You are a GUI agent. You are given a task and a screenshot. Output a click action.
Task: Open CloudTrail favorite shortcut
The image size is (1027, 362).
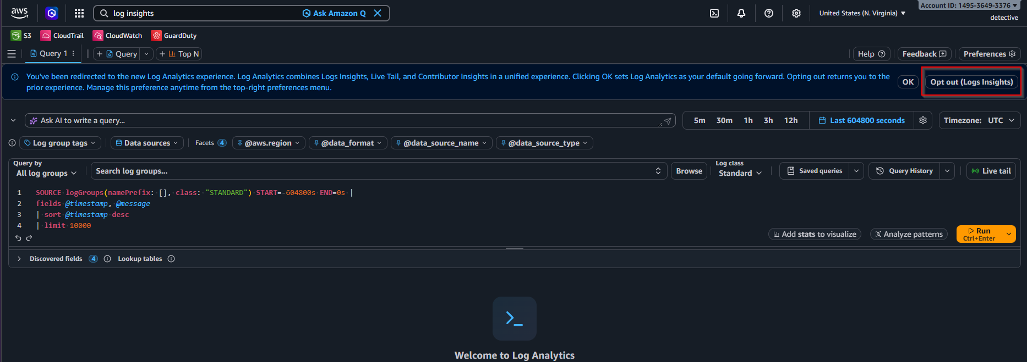(62, 36)
